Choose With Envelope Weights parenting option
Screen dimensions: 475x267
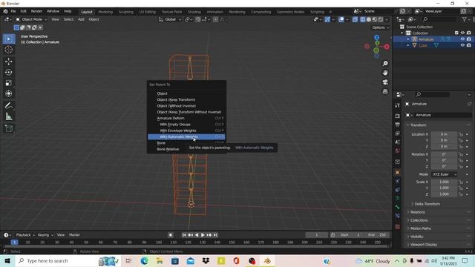tap(186, 131)
